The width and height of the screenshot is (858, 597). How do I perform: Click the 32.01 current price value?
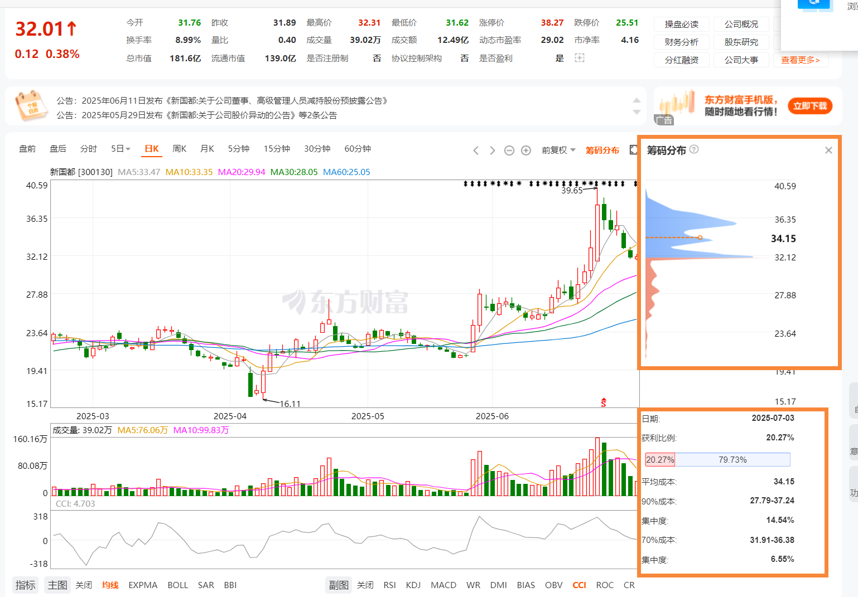pos(39,29)
